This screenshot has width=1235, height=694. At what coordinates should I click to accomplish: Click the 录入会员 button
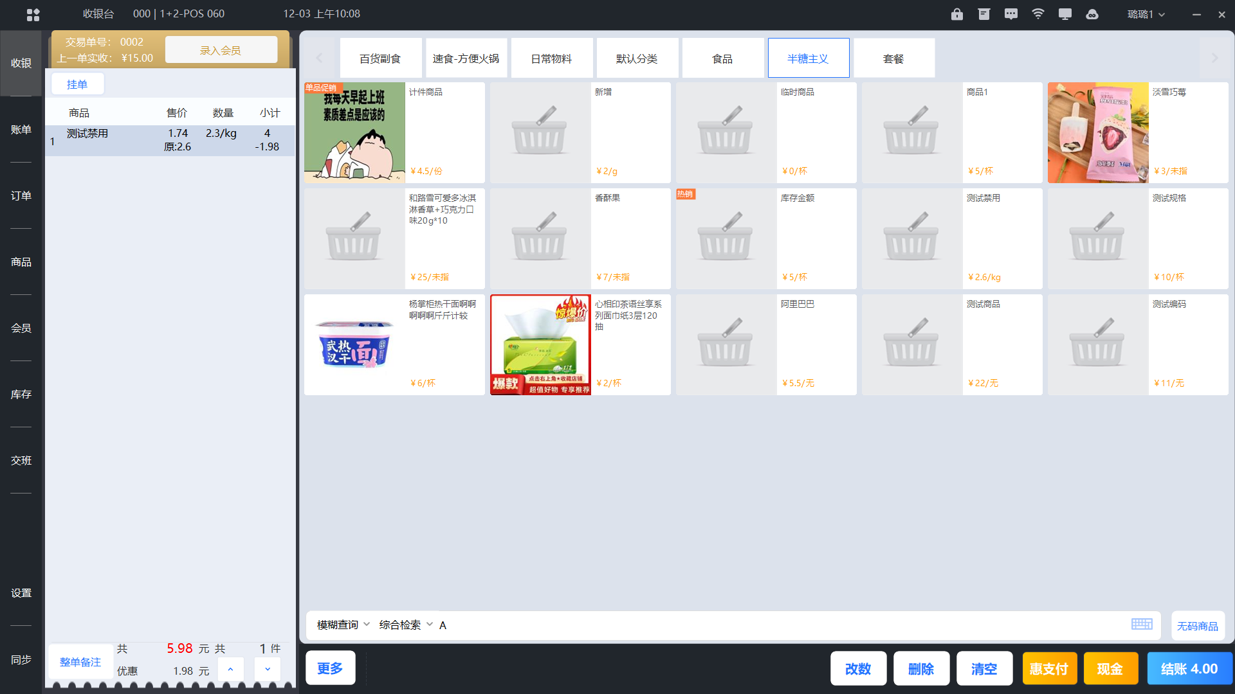point(221,50)
